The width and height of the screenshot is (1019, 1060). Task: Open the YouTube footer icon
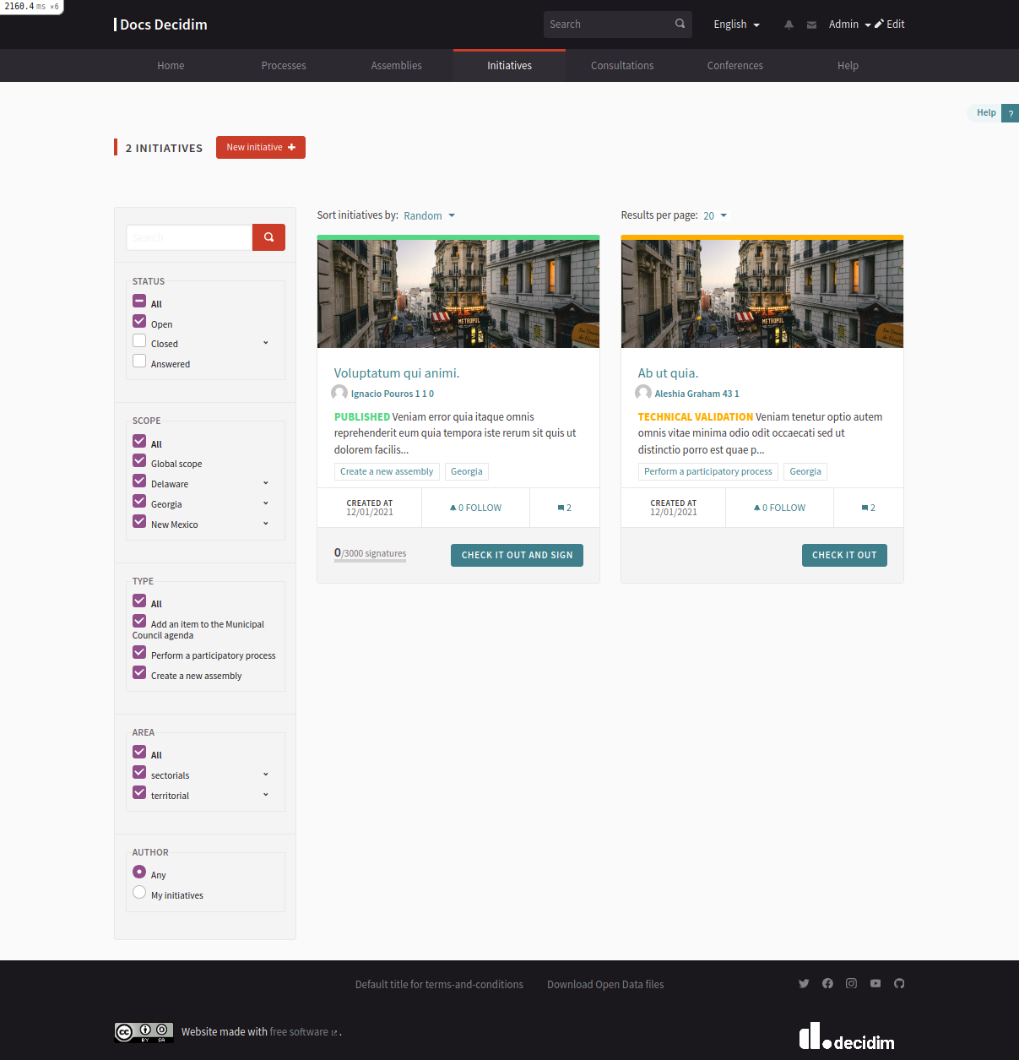tap(875, 983)
